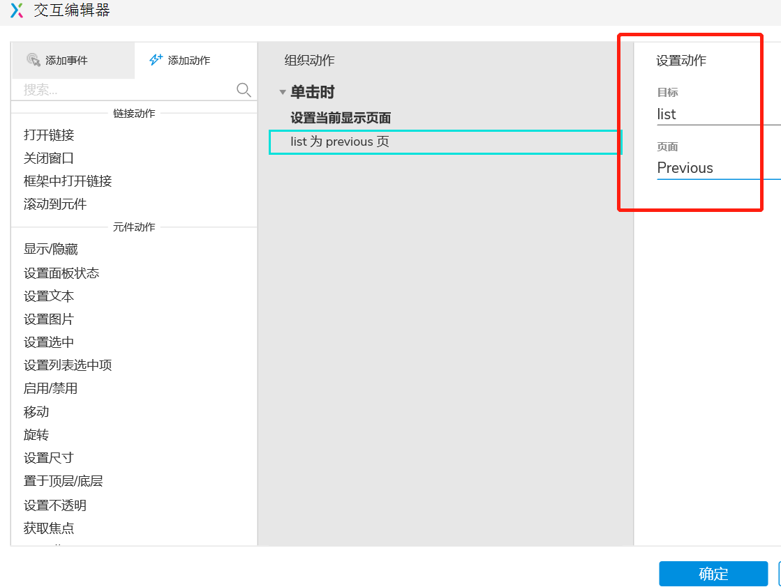Select the 设置尺寸 action
This screenshot has height=587, width=781.
(49, 457)
